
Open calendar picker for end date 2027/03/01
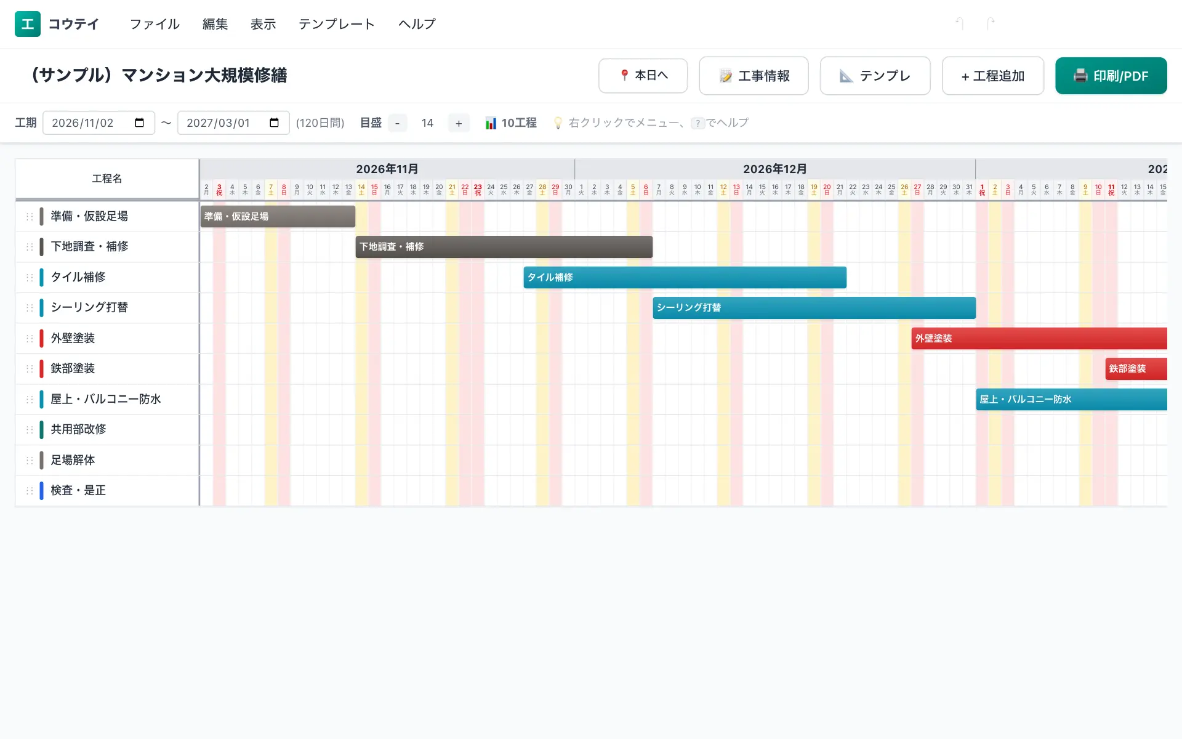[274, 123]
